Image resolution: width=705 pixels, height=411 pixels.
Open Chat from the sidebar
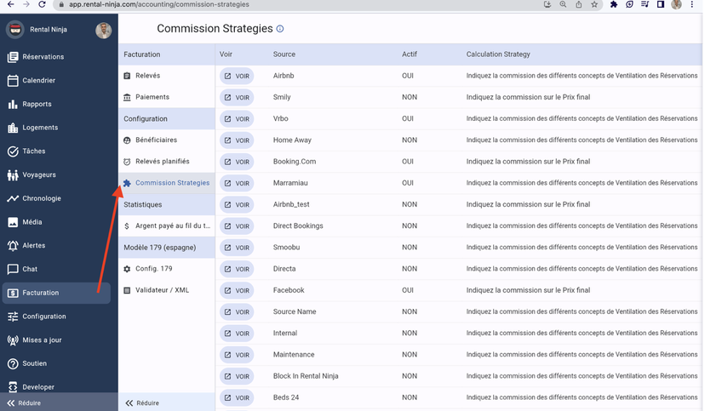[56, 269]
